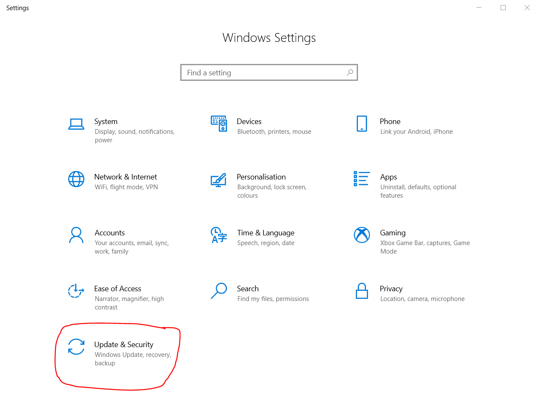Maximize the Settings window
This screenshot has width=534, height=403.
503,8
